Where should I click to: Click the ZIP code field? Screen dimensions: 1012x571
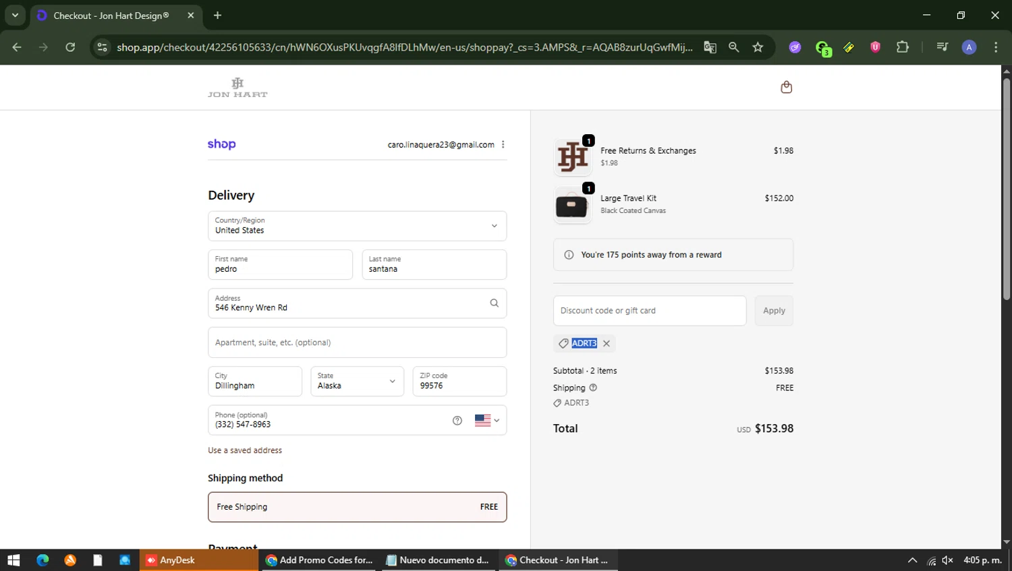click(x=459, y=382)
